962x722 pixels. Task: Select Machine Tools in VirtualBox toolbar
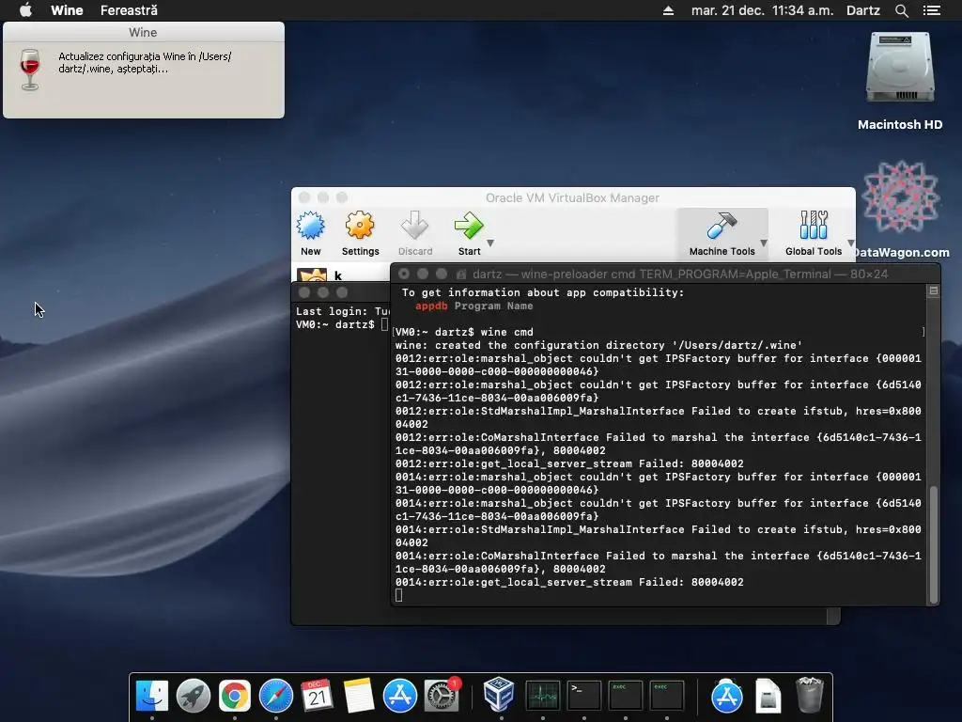click(721, 234)
